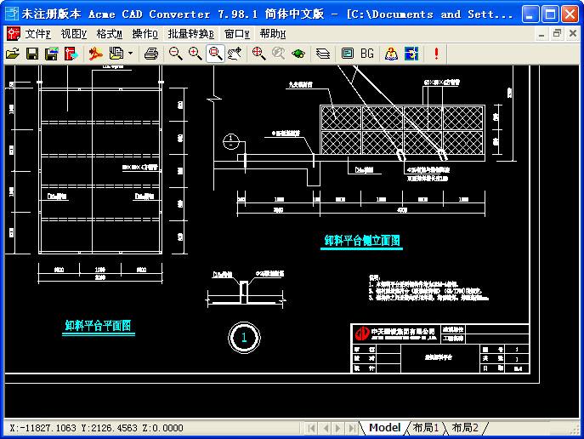
Task: Select the Pan hand tool
Action: pyautogui.click(x=235, y=54)
